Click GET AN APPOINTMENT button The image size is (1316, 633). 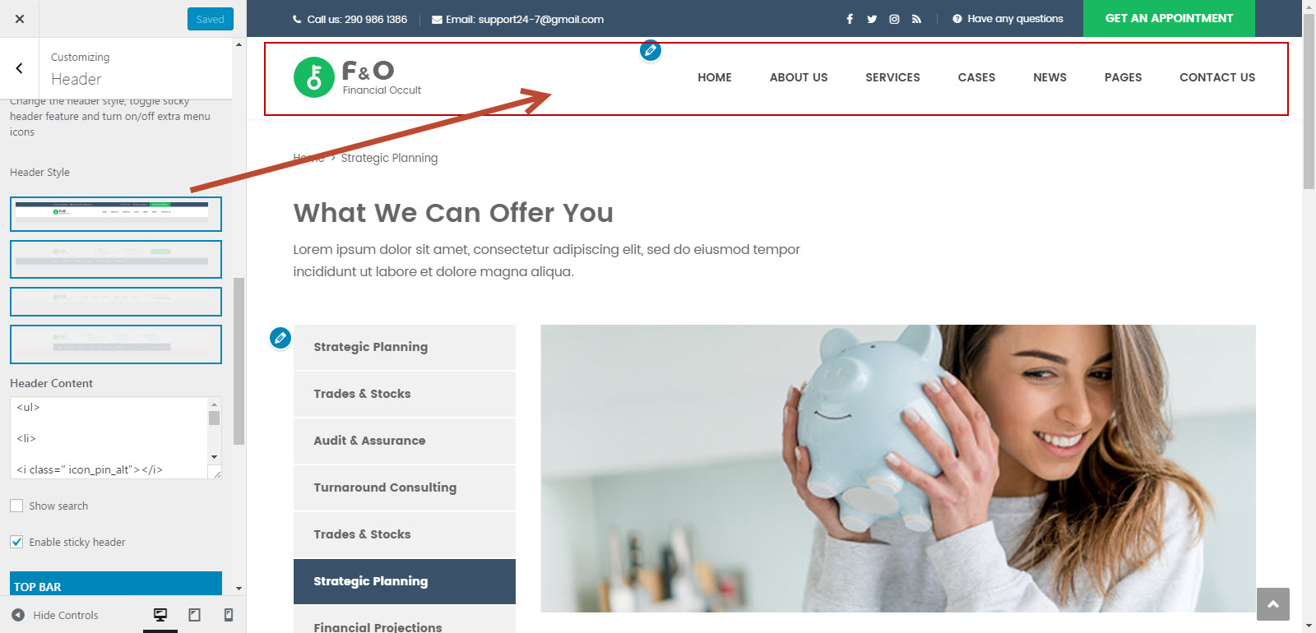point(1169,18)
